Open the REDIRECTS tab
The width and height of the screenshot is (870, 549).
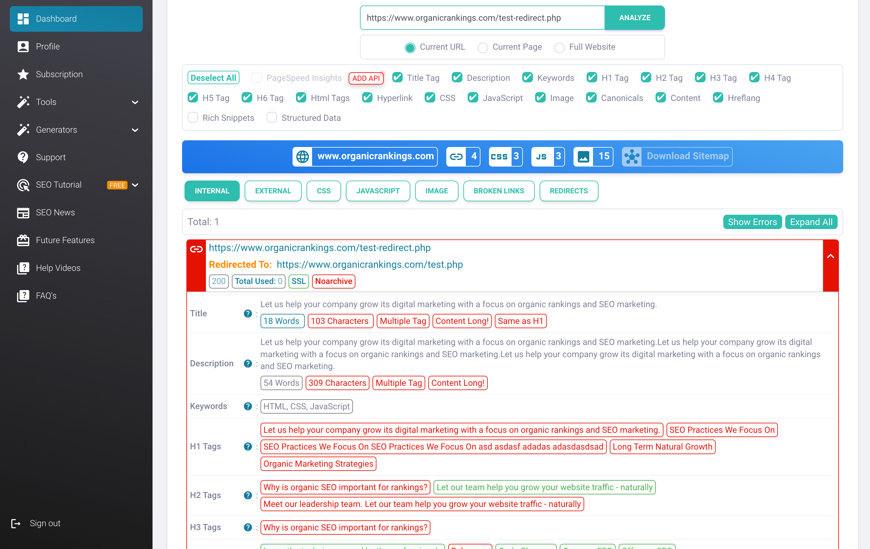[568, 191]
